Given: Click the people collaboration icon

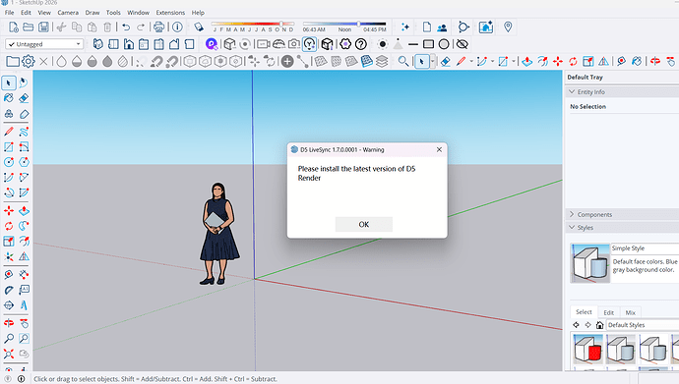Looking at the screenshot, I should [x=442, y=27].
